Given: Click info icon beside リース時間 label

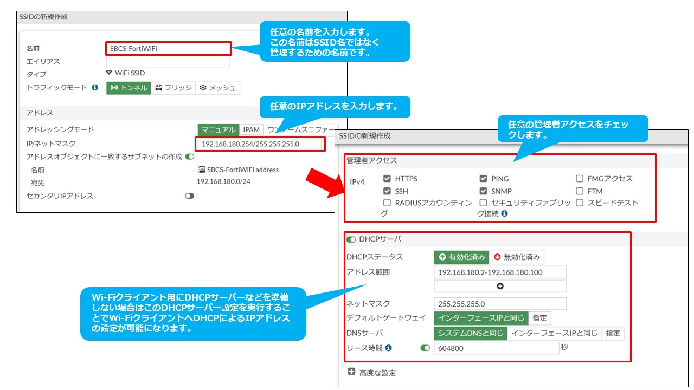Looking at the screenshot, I should point(388,348).
